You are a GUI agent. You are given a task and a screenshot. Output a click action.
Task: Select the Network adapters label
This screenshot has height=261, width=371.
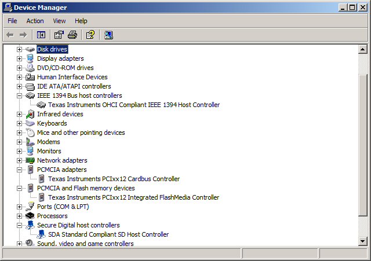pos(62,160)
